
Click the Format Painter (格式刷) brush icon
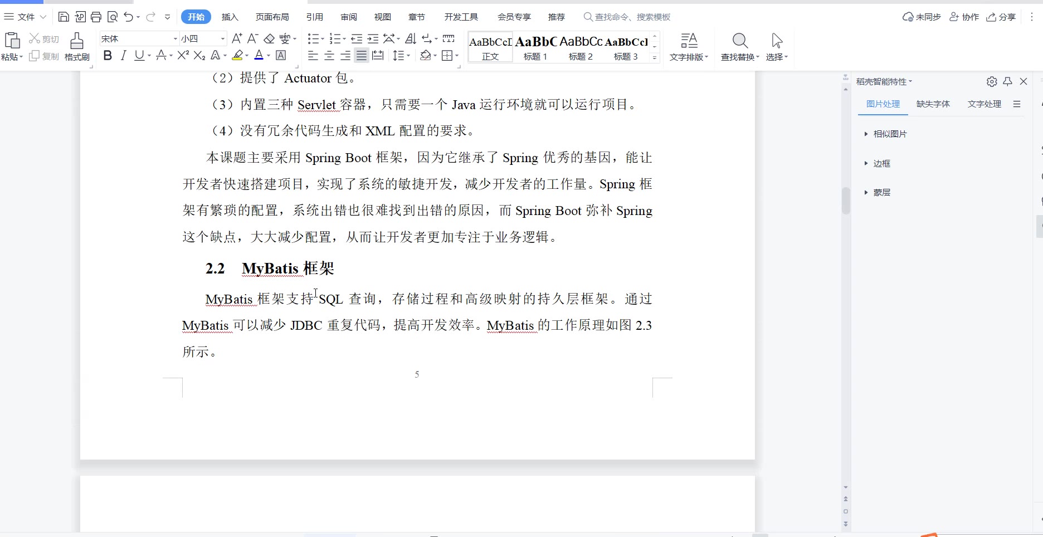[x=77, y=41]
